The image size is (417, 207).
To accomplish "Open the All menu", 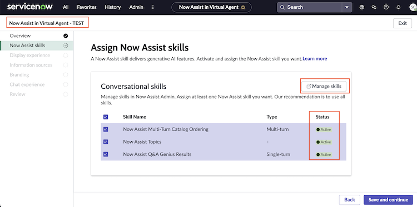I will pyautogui.click(x=66, y=7).
